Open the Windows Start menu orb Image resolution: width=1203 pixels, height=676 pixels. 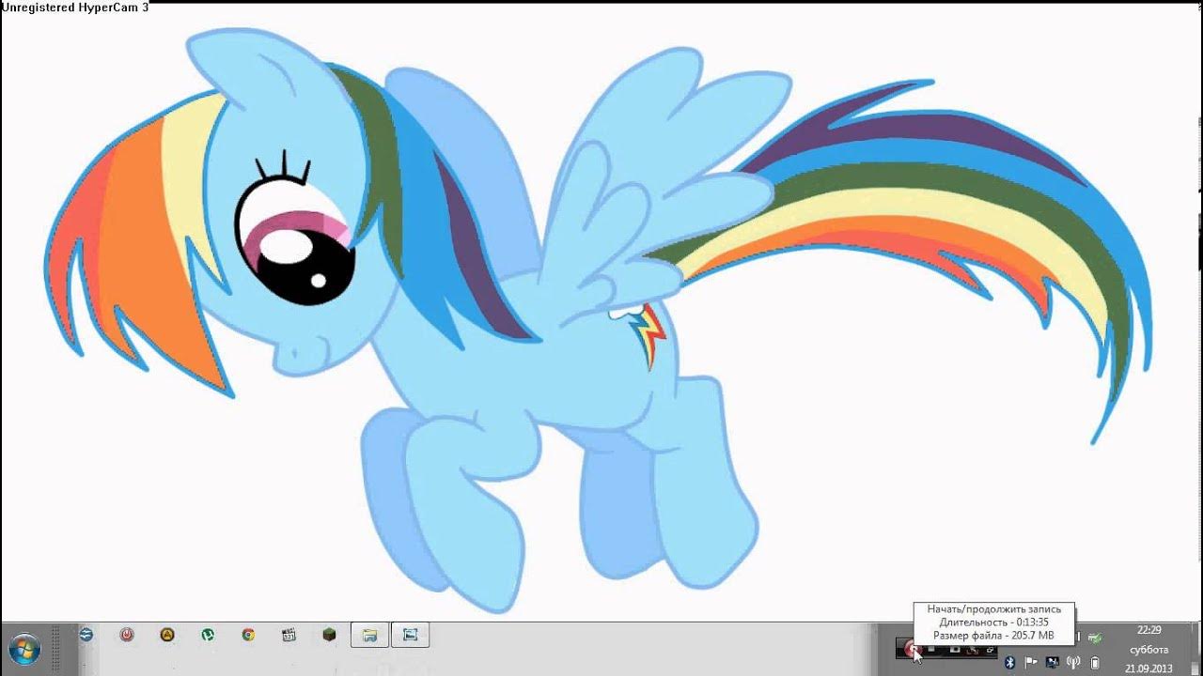point(23,649)
